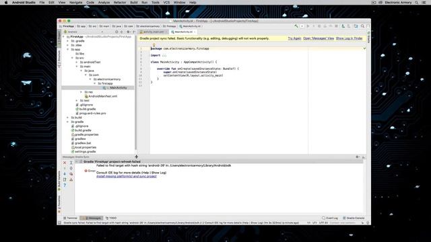Click the help question mark icon in Messages panel
Screen dimensions: 431x242
(x=65, y=186)
